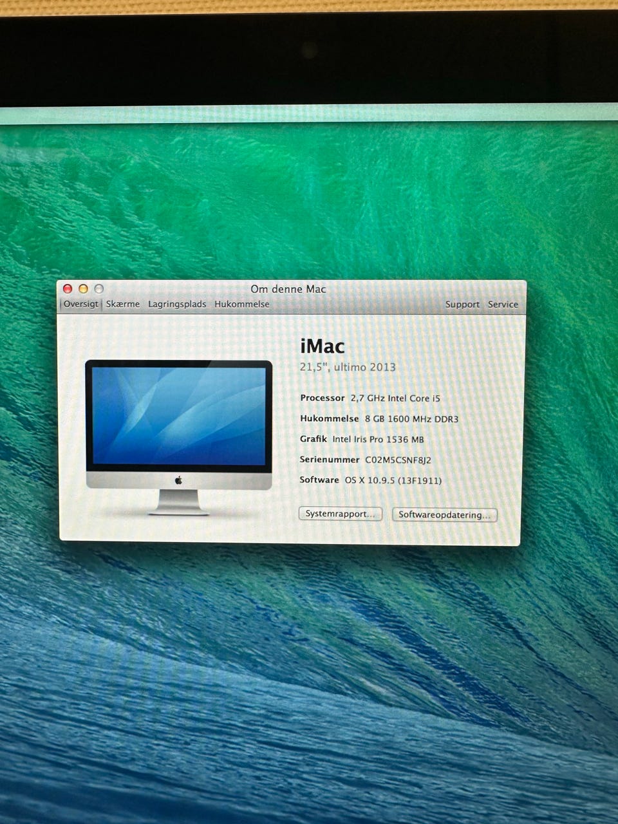The height and width of the screenshot is (824, 618).
Task: Click the graphics value Intel Iris Pro 1536 MB
Action: (x=378, y=440)
